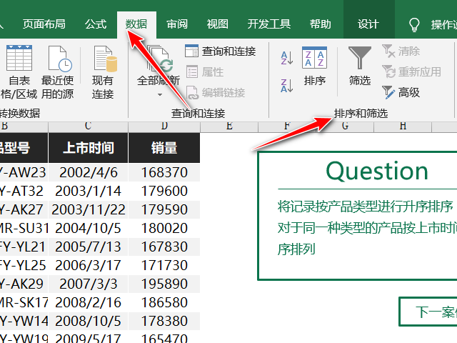Open the 查询和连接 pane button
457x343 pixels.
coord(221,51)
